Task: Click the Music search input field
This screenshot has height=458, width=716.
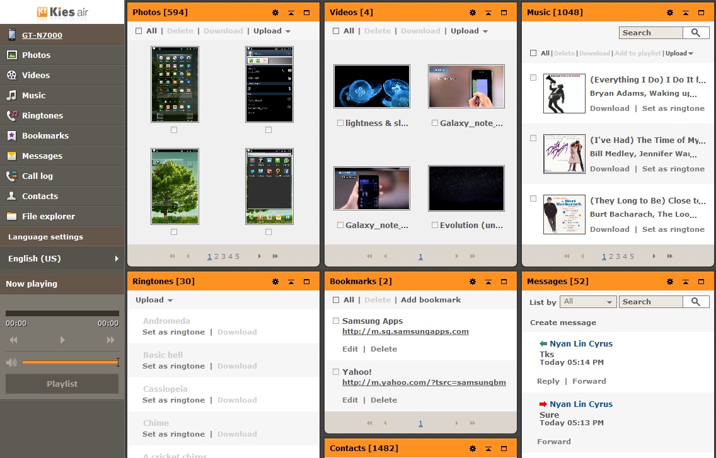Action: (x=650, y=32)
